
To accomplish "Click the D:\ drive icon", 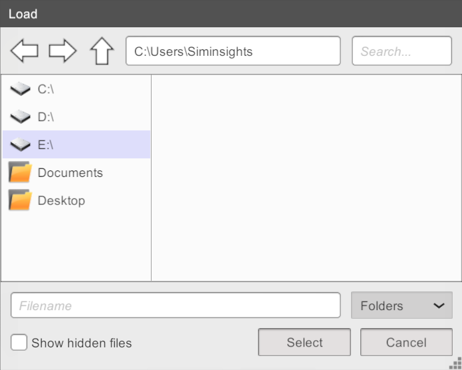I will 21,116.
